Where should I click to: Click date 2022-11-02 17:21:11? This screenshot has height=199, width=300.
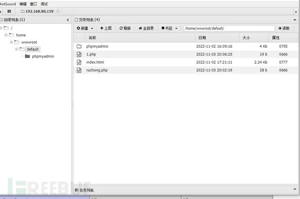[214, 62]
